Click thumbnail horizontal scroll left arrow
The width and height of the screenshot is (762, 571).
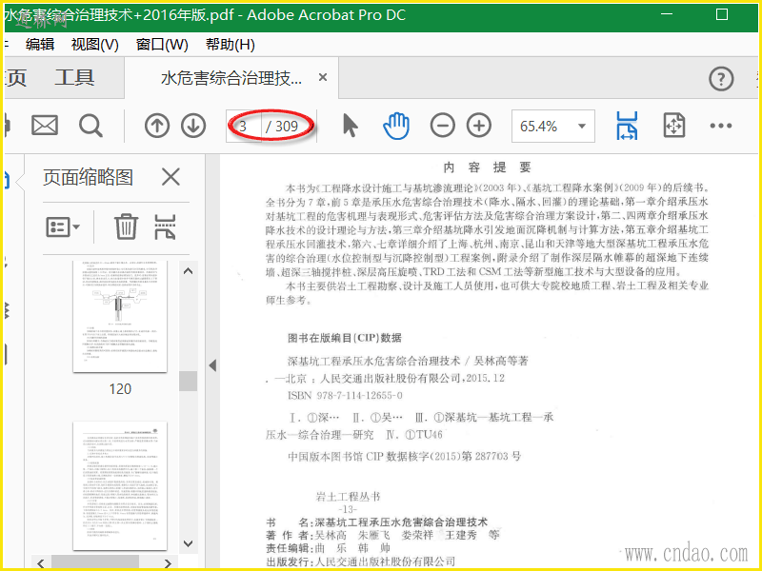coord(41,563)
